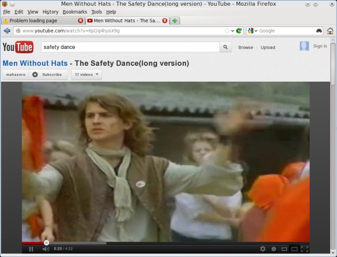This screenshot has width=337, height=257.
Task: Switch to small player size
Action: pos(284,249)
